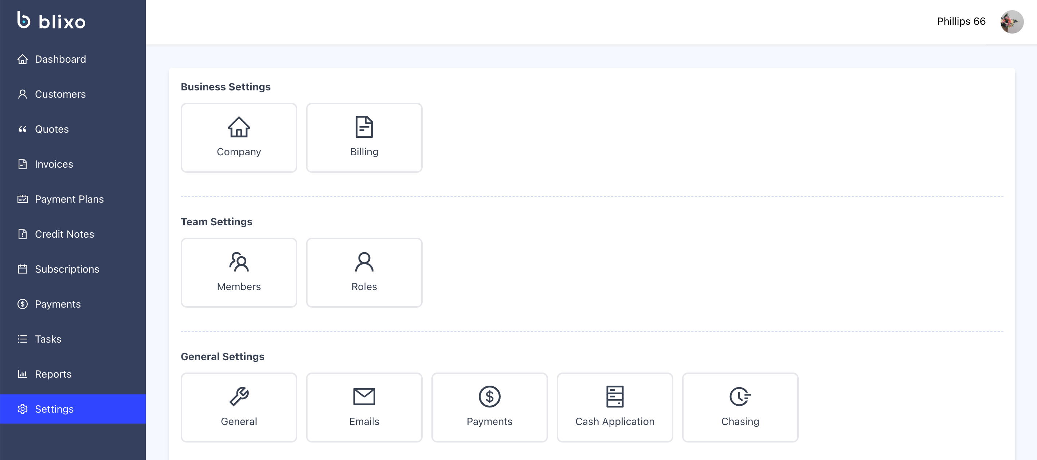Click the blixo logo
The width and height of the screenshot is (1037, 460).
(x=51, y=21)
